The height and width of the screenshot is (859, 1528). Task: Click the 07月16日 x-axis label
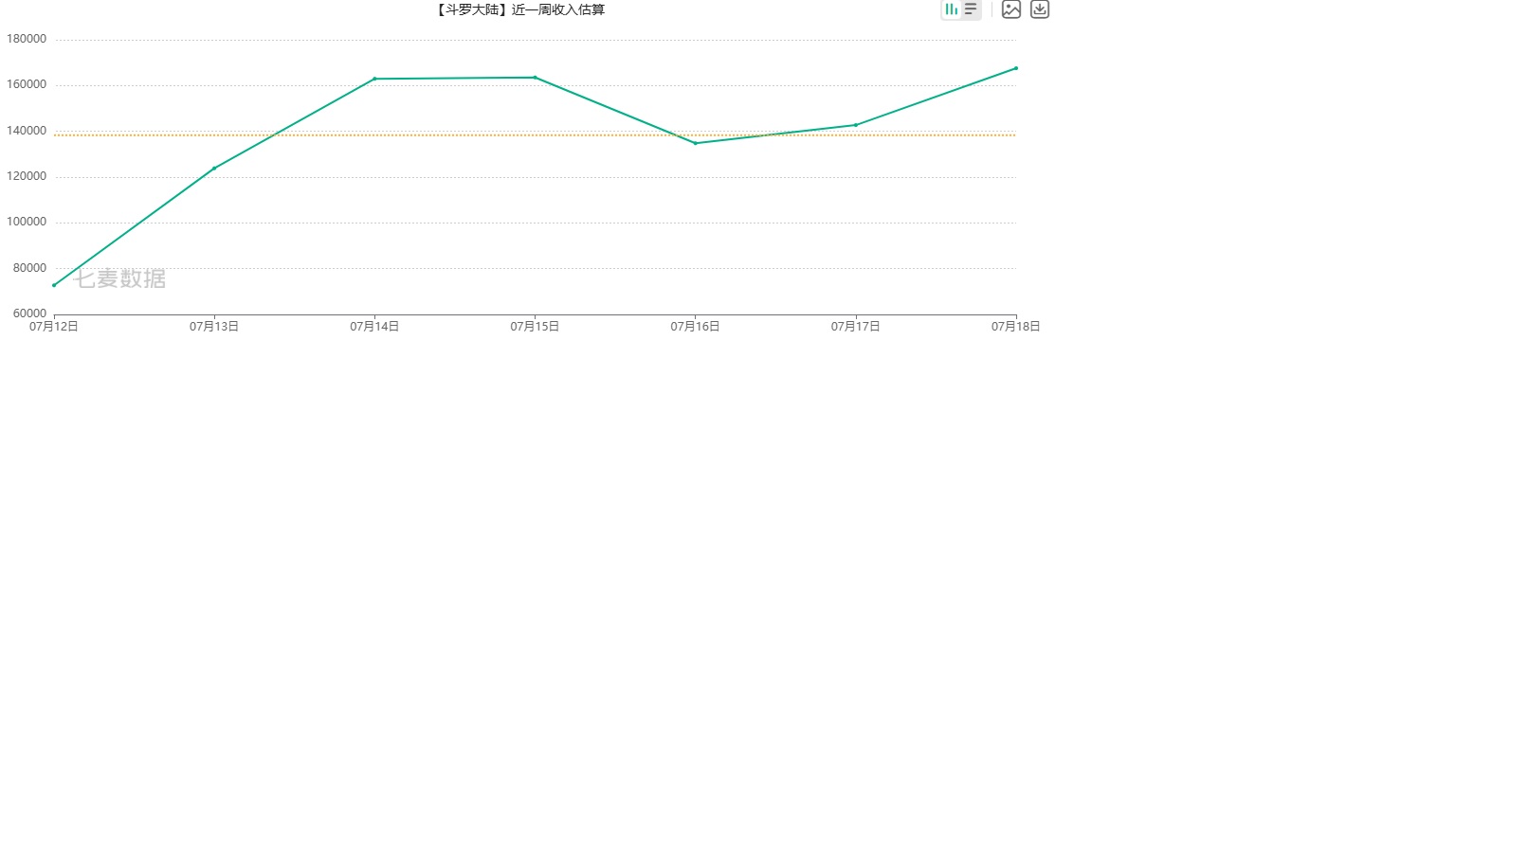click(x=696, y=327)
